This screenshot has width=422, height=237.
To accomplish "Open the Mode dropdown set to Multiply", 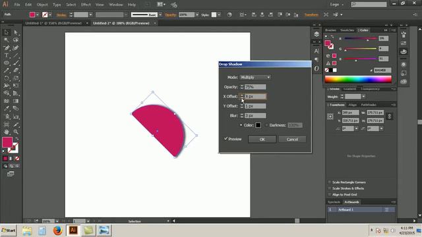I will pos(255,78).
